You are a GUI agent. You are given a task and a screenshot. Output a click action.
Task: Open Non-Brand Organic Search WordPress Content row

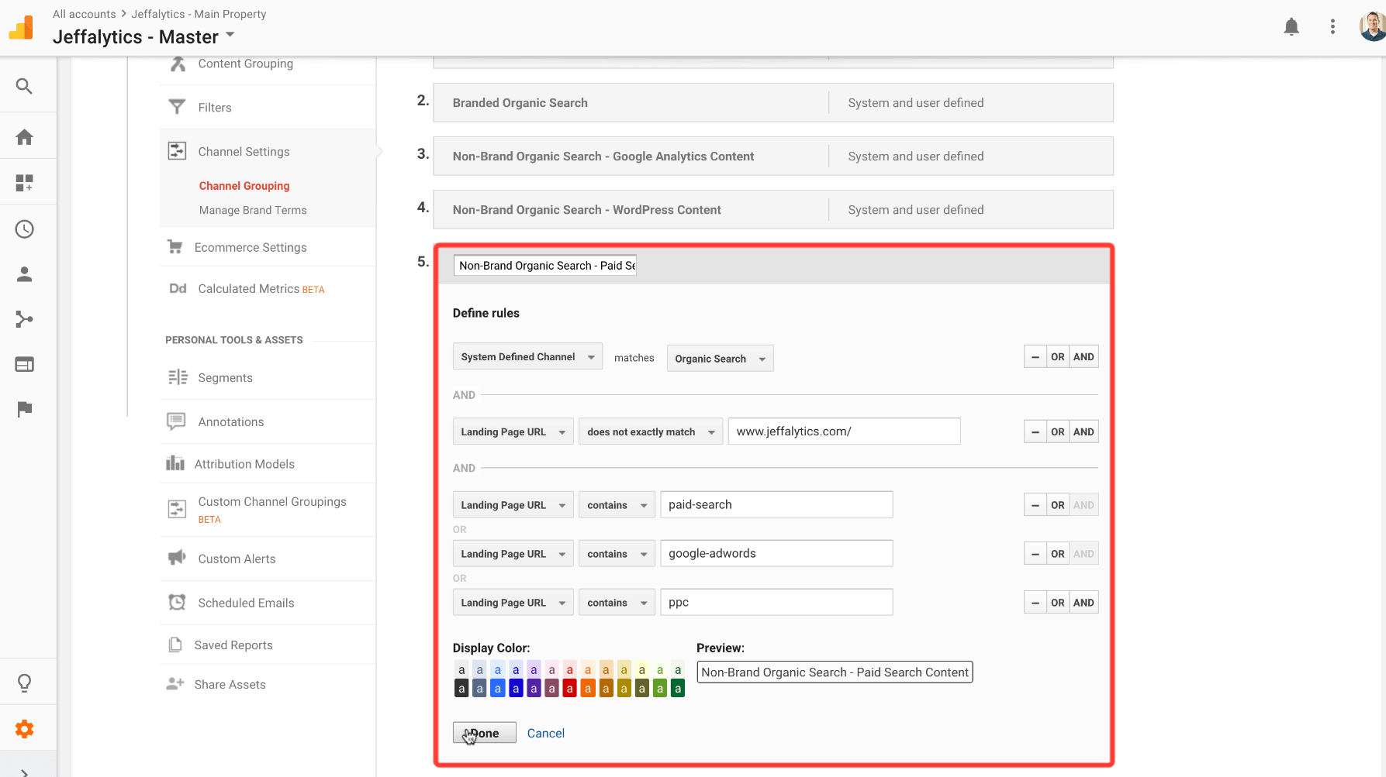[x=772, y=210]
